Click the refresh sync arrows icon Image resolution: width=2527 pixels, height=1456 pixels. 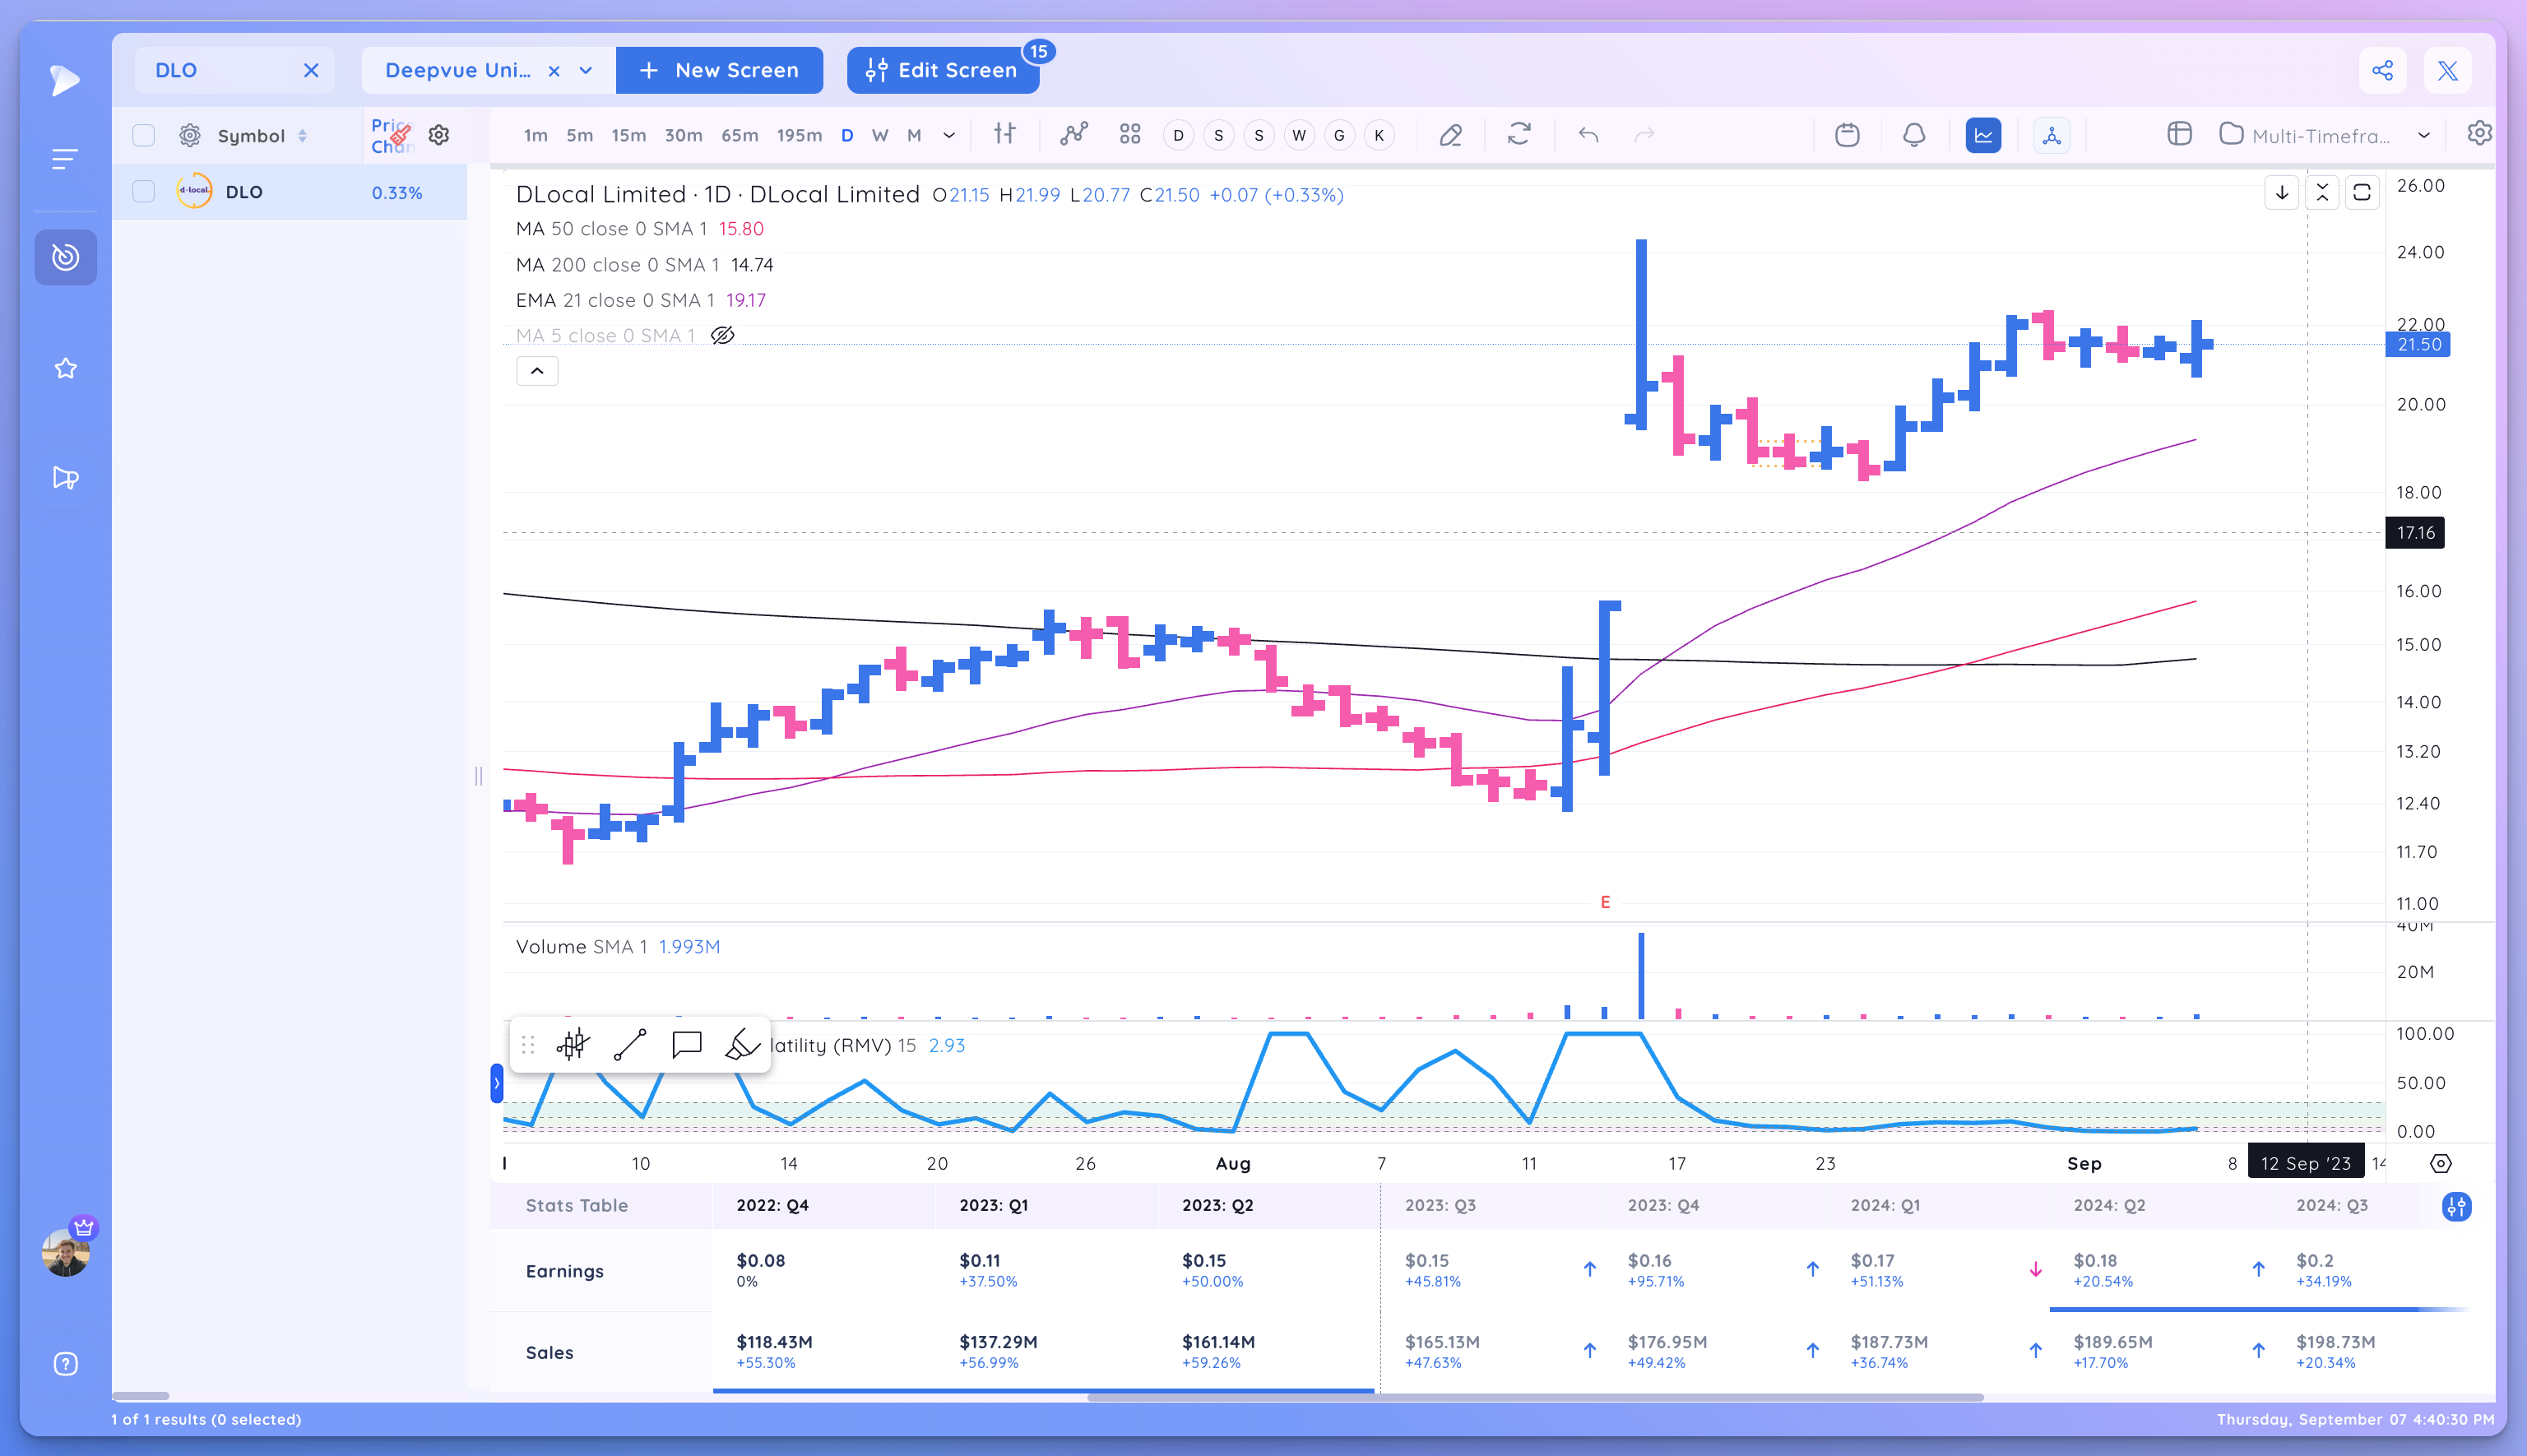1519,134
